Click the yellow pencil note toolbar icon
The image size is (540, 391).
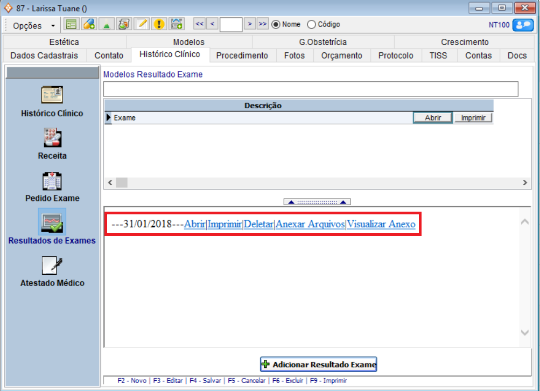click(142, 24)
